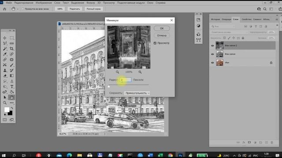Toggle lock transparent pixels
Screen dimensions: 282x158
click(224, 38)
